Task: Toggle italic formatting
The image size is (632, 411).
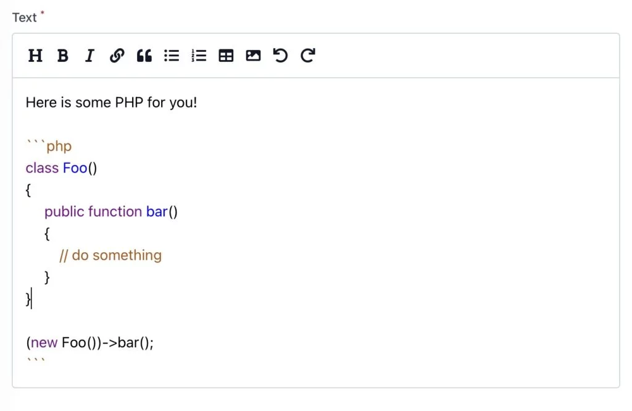Action: [89, 55]
